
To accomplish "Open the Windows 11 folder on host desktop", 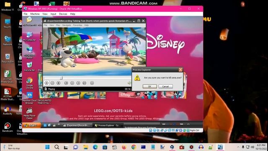I will pos(8,6).
